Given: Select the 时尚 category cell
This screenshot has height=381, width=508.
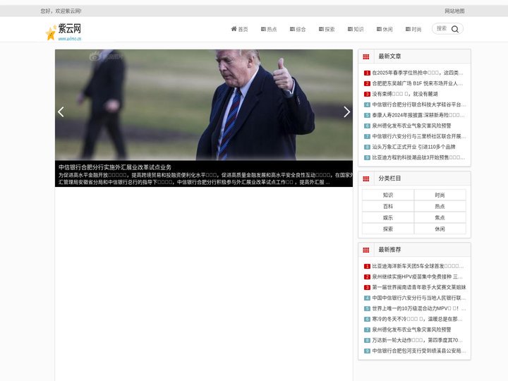Looking at the screenshot, I should [440, 195].
